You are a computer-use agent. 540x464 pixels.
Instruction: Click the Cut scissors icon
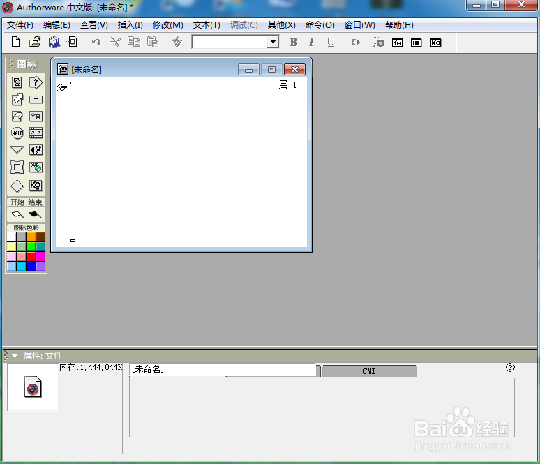pyautogui.click(x=115, y=42)
